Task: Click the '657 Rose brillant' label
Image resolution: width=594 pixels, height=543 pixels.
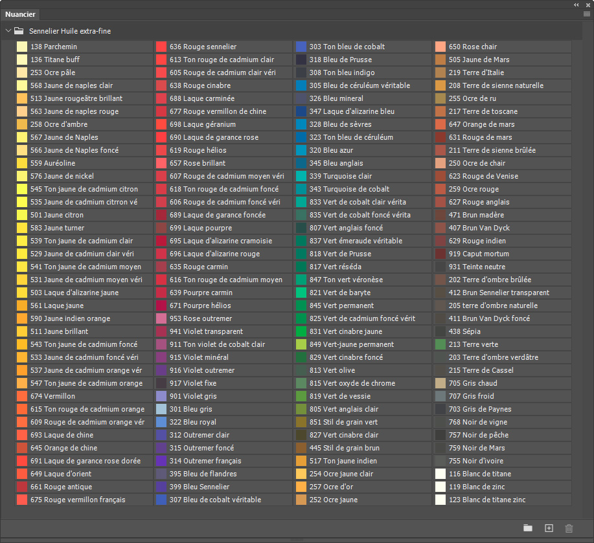Action: coord(198,163)
